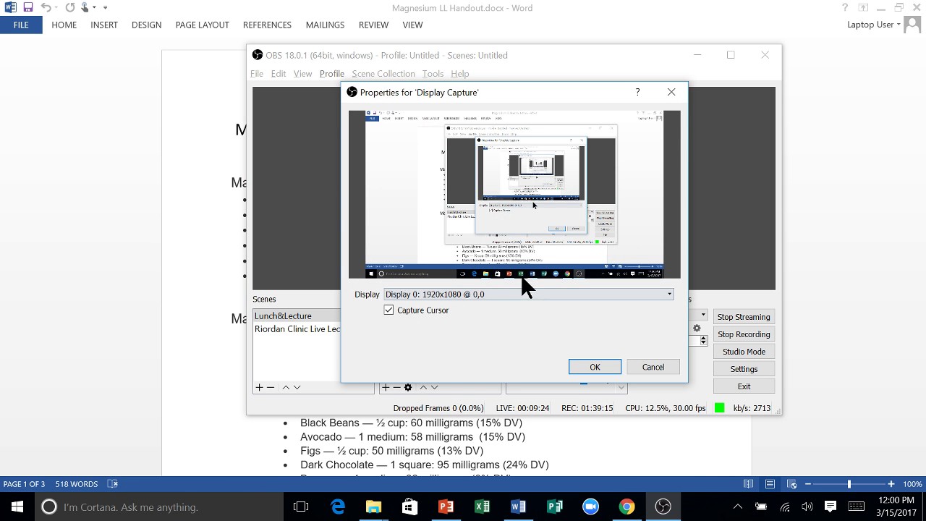This screenshot has height=521, width=926.
Task: Open Word Help question mark icon
Action: click(x=845, y=8)
